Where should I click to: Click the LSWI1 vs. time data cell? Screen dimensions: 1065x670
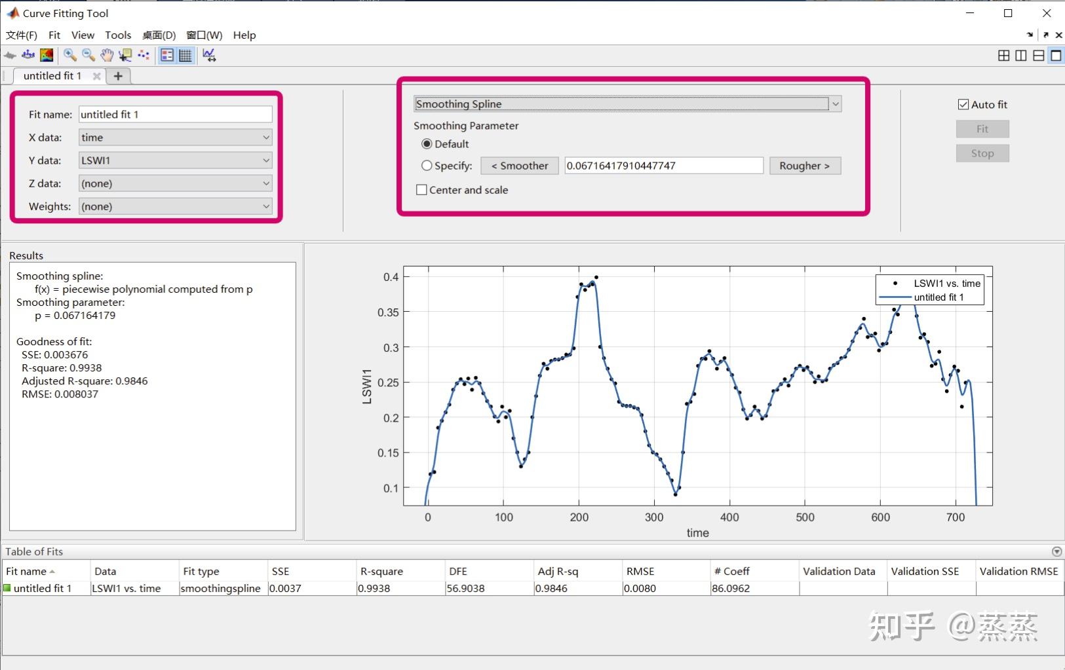click(x=134, y=588)
